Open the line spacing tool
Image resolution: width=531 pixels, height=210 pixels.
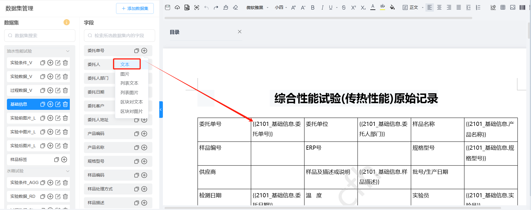pyautogui.click(x=468, y=7)
